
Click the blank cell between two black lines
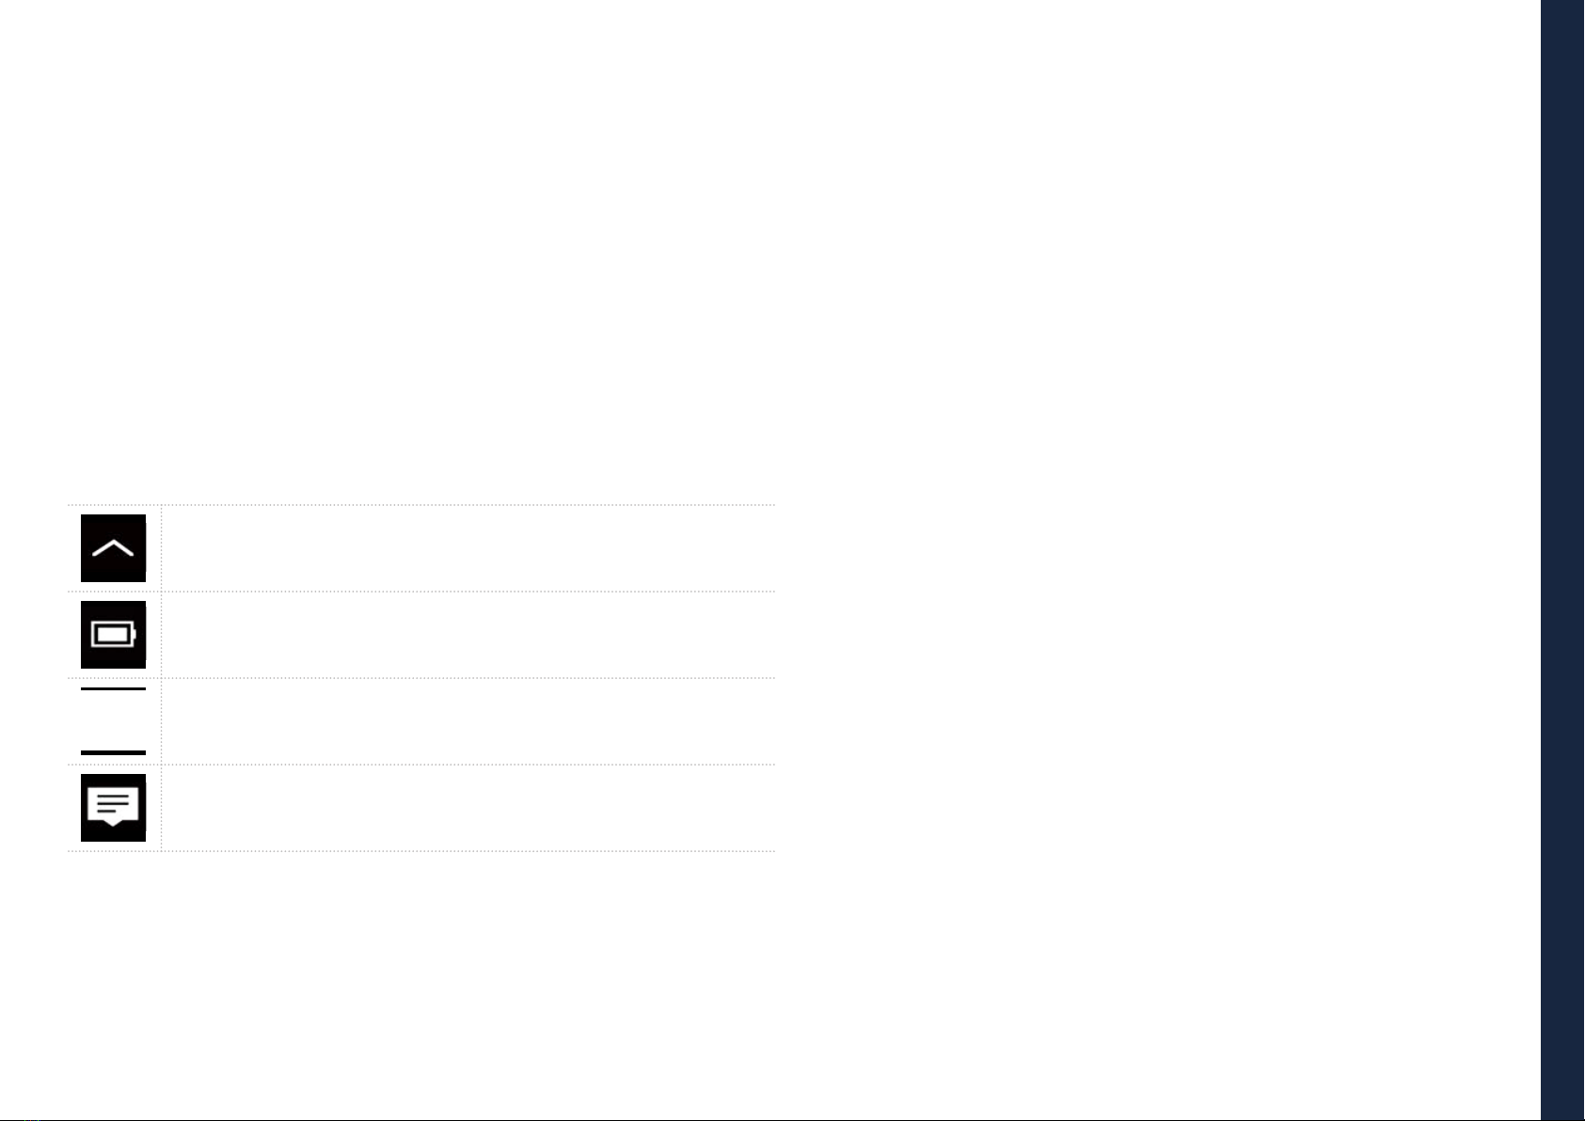click(113, 720)
